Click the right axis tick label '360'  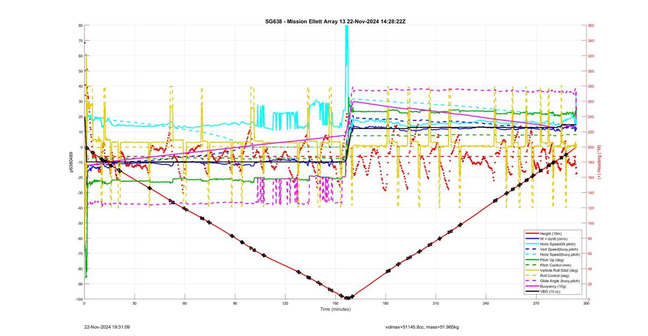click(591, 25)
